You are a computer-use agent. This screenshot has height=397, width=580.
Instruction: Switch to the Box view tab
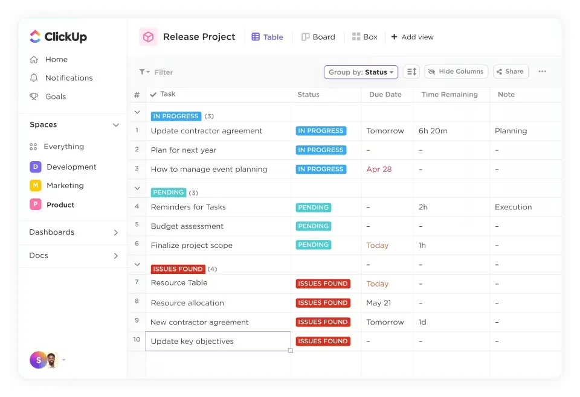[365, 37]
